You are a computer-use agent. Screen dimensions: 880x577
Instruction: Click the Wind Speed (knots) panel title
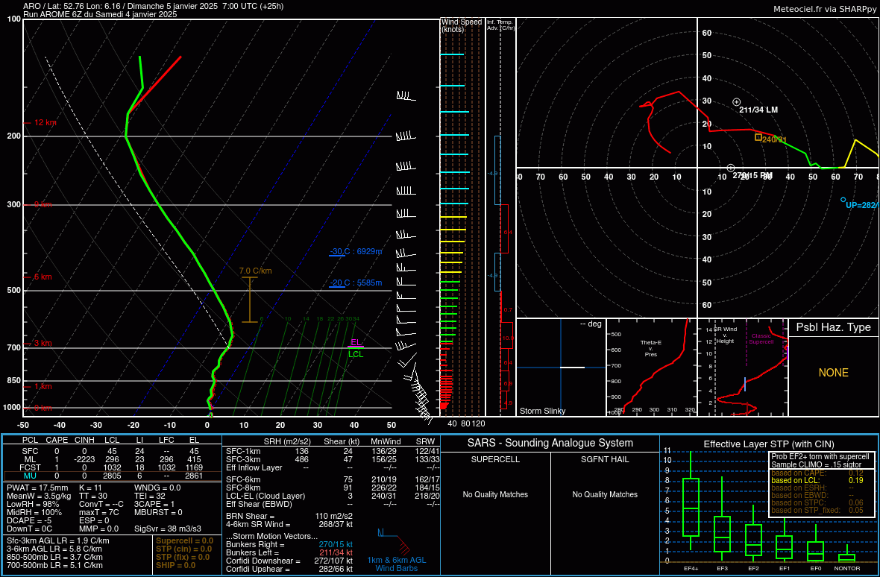click(462, 25)
